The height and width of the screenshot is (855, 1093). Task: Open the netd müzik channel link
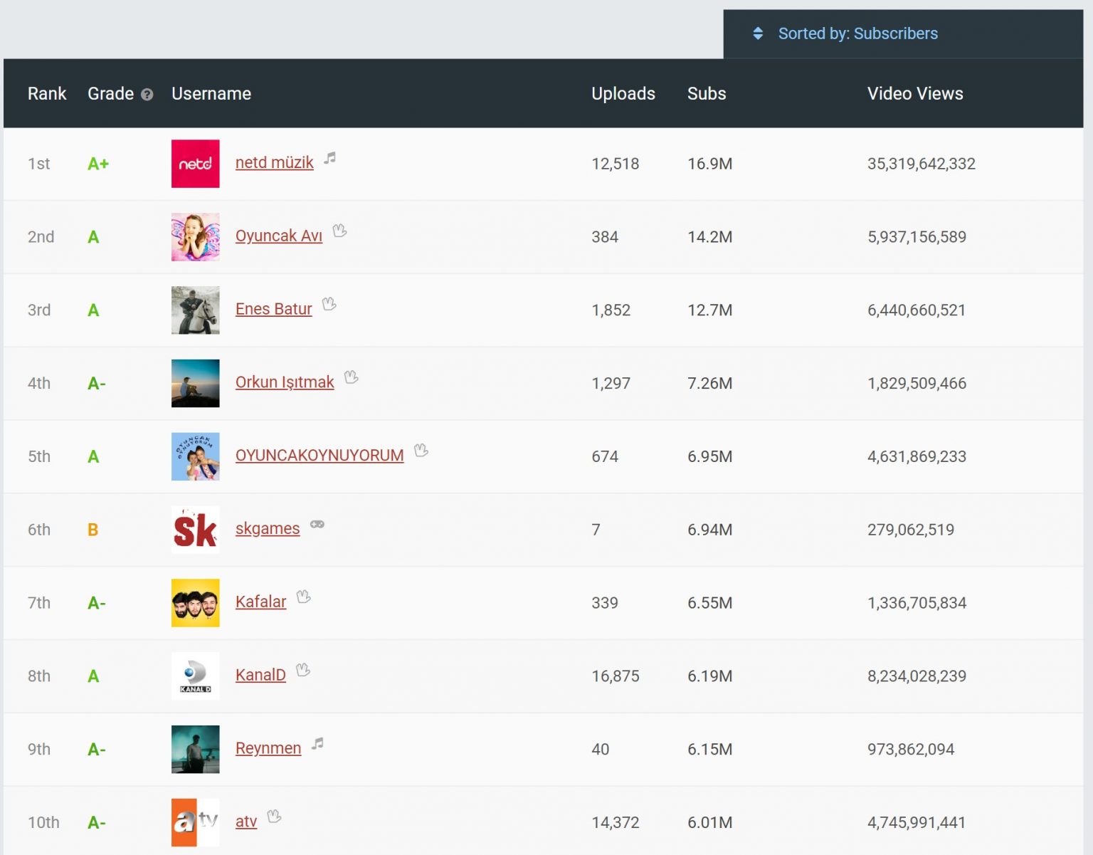tap(274, 163)
